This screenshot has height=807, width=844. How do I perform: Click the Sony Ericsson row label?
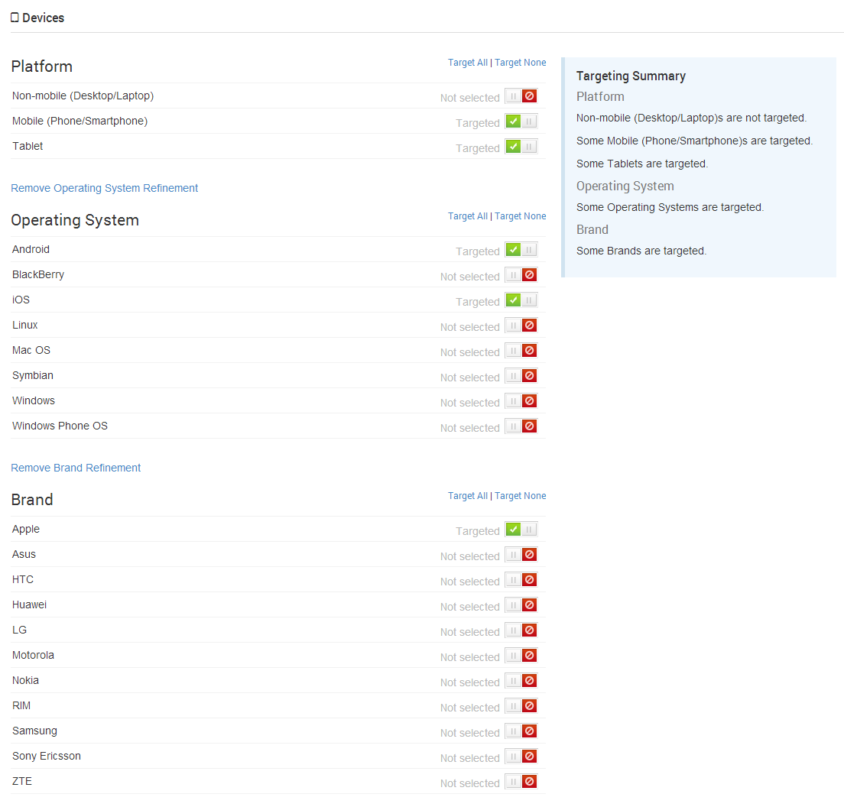pos(47,756)
